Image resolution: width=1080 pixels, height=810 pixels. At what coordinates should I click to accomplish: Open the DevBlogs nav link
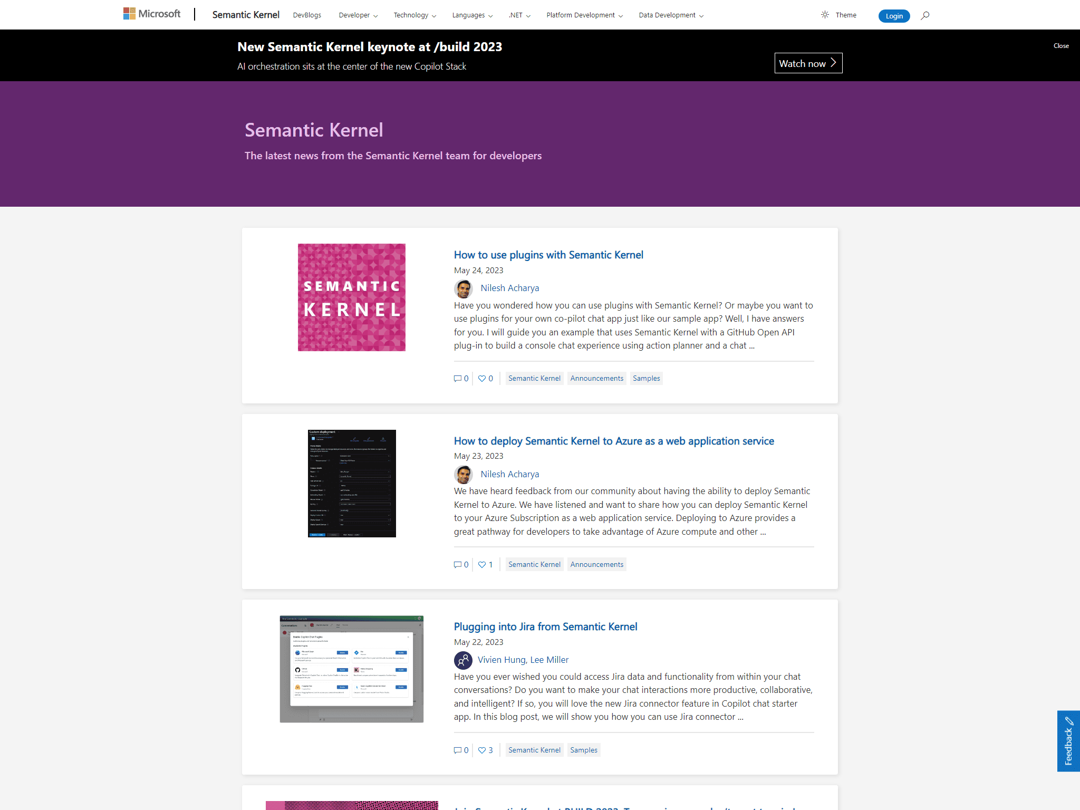pos(307,15)
